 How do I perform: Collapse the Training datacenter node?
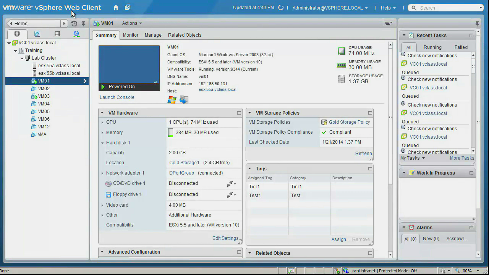tap(16, 50)
